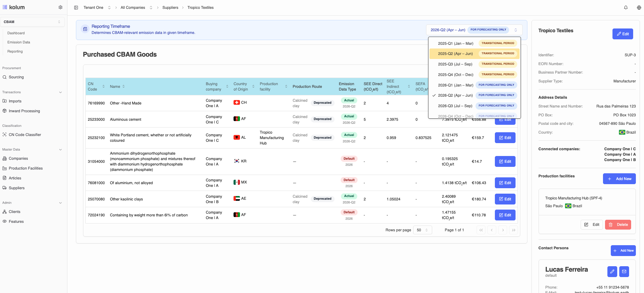Edit Tropico Manufacturing Hub facility

point(592,224)
